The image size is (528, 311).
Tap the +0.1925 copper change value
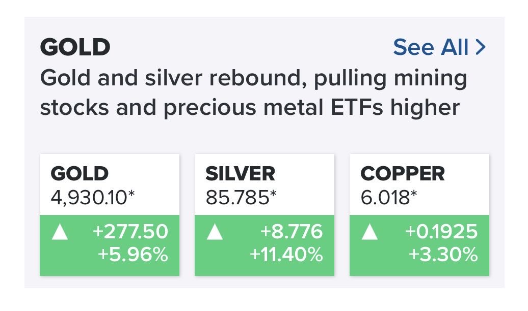click(x=441, y=232)
